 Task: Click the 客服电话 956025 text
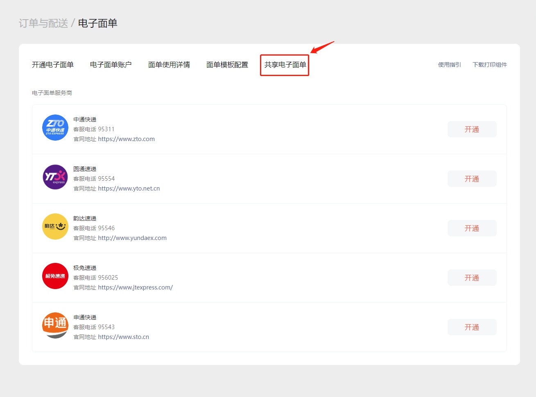(95, 278)
